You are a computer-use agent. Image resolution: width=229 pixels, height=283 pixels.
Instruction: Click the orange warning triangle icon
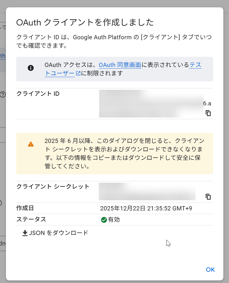pos(31,144)
